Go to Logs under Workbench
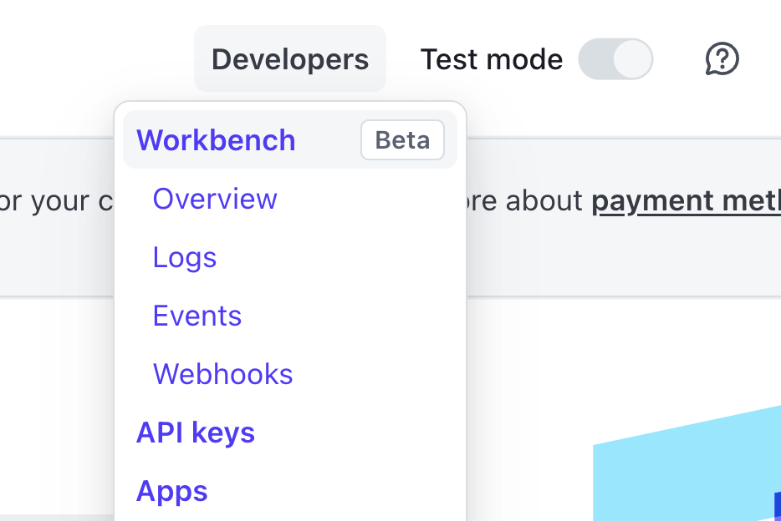The width and height of the screenshot is (781, 521). click(185, 257)
